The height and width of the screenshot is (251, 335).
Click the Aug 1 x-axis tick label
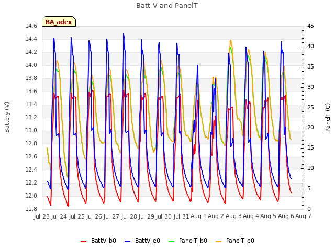point(198,216)
